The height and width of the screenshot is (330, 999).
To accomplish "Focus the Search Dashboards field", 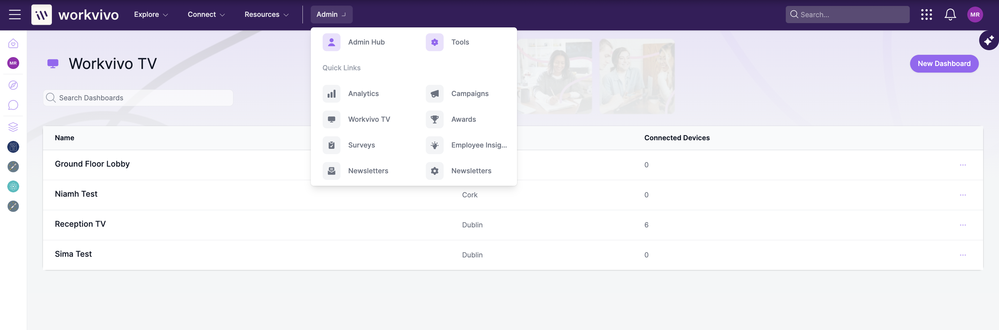I will [x=138, y=98].
